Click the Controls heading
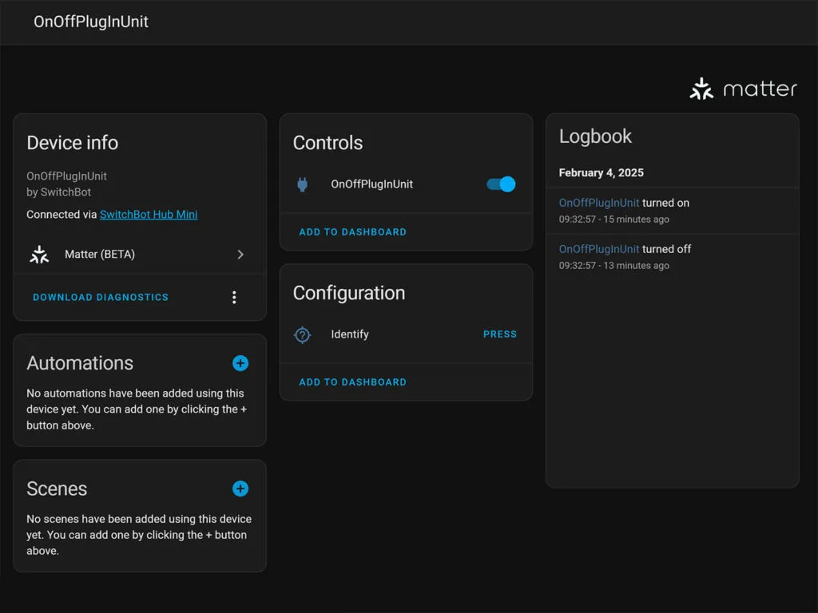 pos(328,143)
